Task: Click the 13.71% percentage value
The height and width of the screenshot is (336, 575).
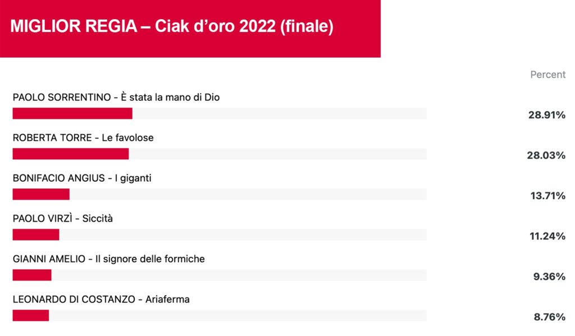Action: 548,196
